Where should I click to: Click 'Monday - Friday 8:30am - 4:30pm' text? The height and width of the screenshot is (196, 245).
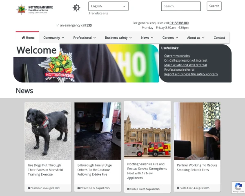[165, 28]
